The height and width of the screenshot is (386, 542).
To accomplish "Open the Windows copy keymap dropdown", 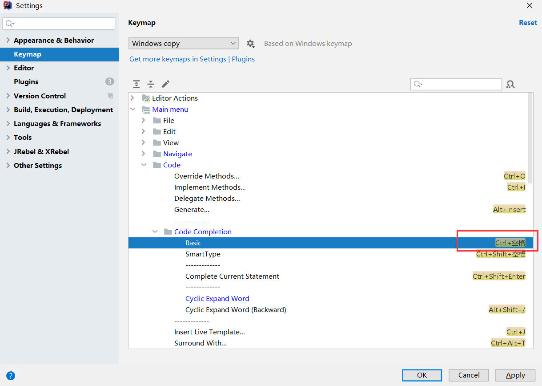I will click(x=183, y=43).
